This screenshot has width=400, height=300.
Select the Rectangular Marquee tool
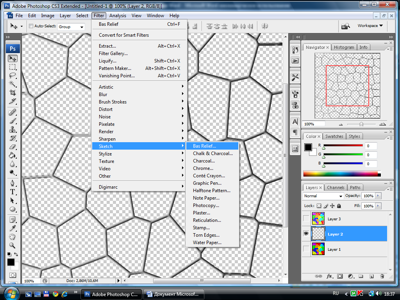(x=12, y=67)
